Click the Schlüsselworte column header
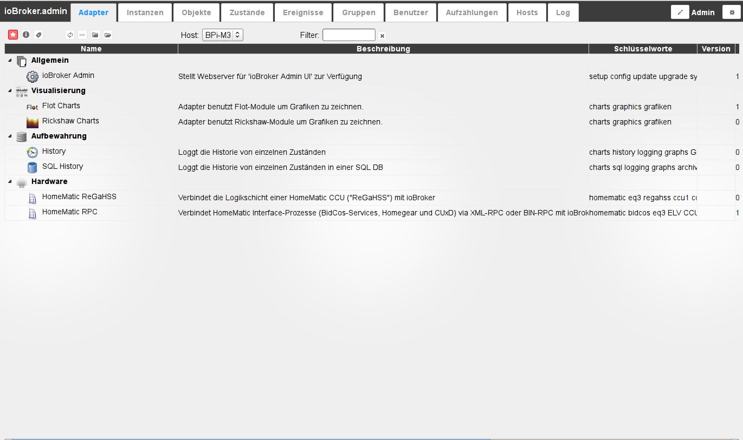 pos(643,49)
